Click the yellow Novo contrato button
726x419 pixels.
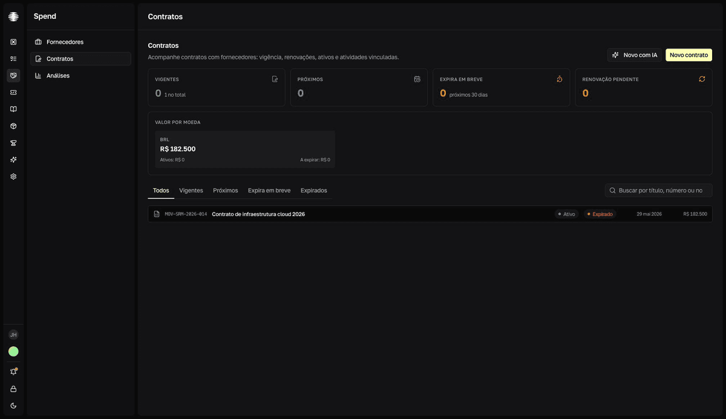688,55
